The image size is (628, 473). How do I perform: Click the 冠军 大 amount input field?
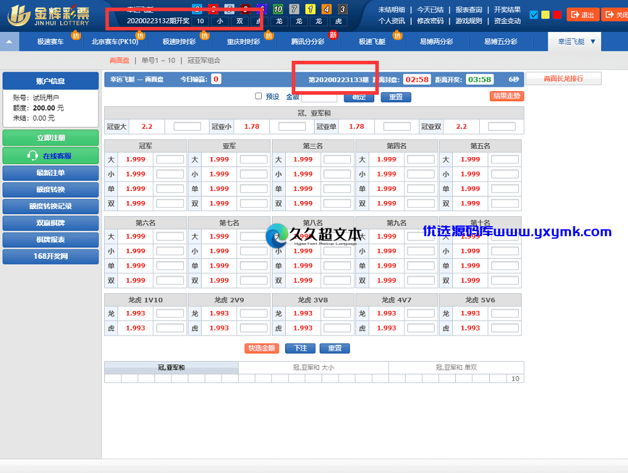[x=170, y=160]
